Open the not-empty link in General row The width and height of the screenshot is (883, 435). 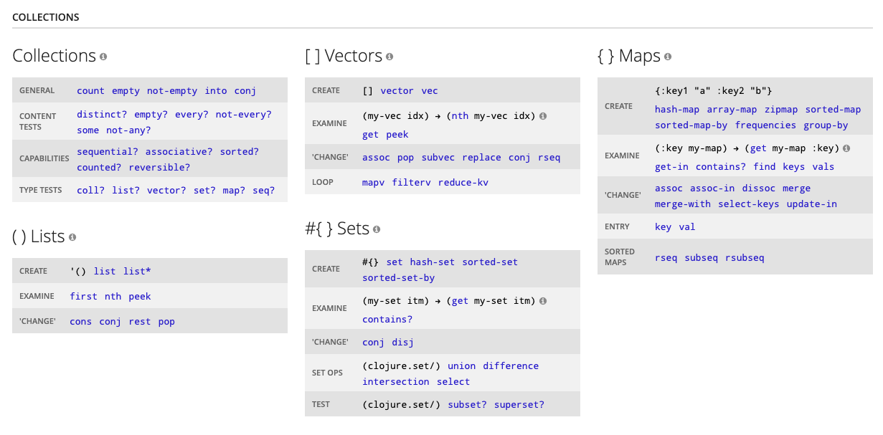[x=172, y=91]
